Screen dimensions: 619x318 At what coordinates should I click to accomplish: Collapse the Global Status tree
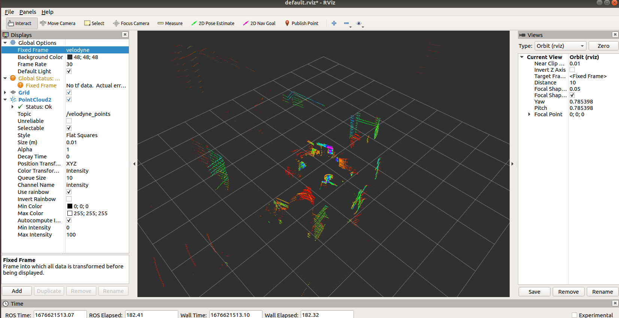pos(5,78)
